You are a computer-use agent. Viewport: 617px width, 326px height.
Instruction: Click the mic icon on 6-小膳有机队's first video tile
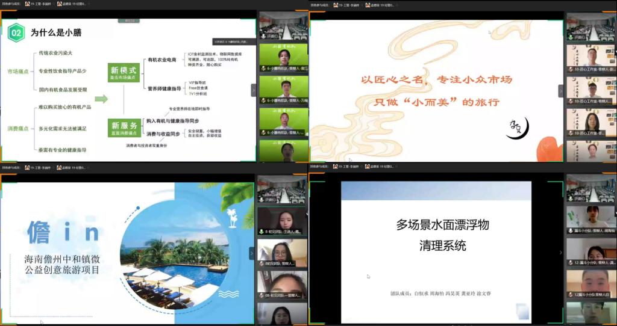[x=263, y=69]
